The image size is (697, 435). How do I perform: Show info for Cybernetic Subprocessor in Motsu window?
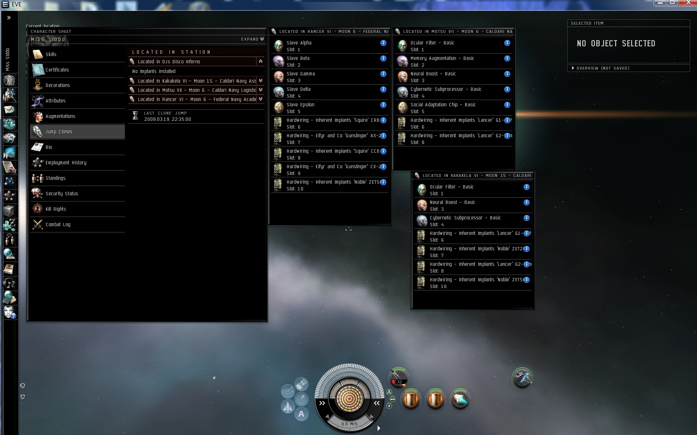coord(507,89)
